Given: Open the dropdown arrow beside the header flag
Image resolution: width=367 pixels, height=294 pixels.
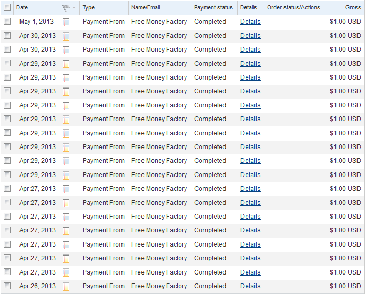Looking at the screenshot, I should point(74,8).
